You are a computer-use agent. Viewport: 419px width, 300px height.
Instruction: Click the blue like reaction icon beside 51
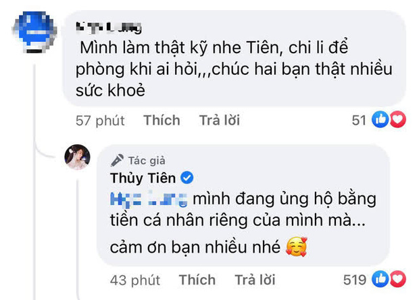click(x=378, y=121)
